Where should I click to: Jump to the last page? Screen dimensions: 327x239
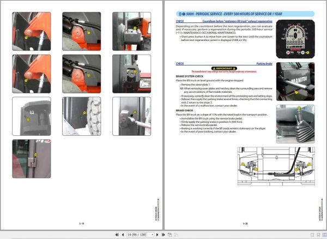click(163, 235)
